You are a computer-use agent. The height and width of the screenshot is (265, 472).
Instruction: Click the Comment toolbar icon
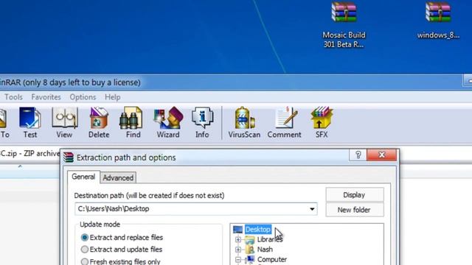pos(284,123)
